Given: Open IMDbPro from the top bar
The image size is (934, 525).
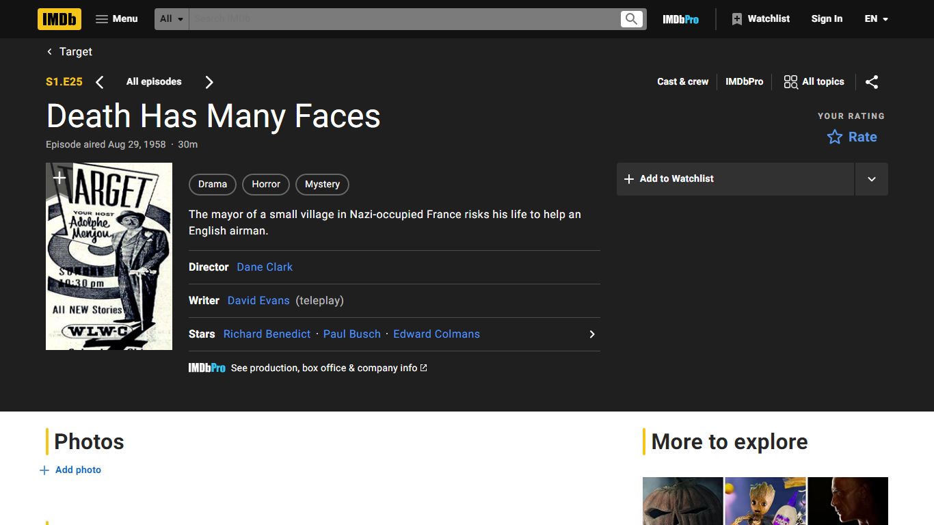Looking at the screenshot, I should coord(680,19).
